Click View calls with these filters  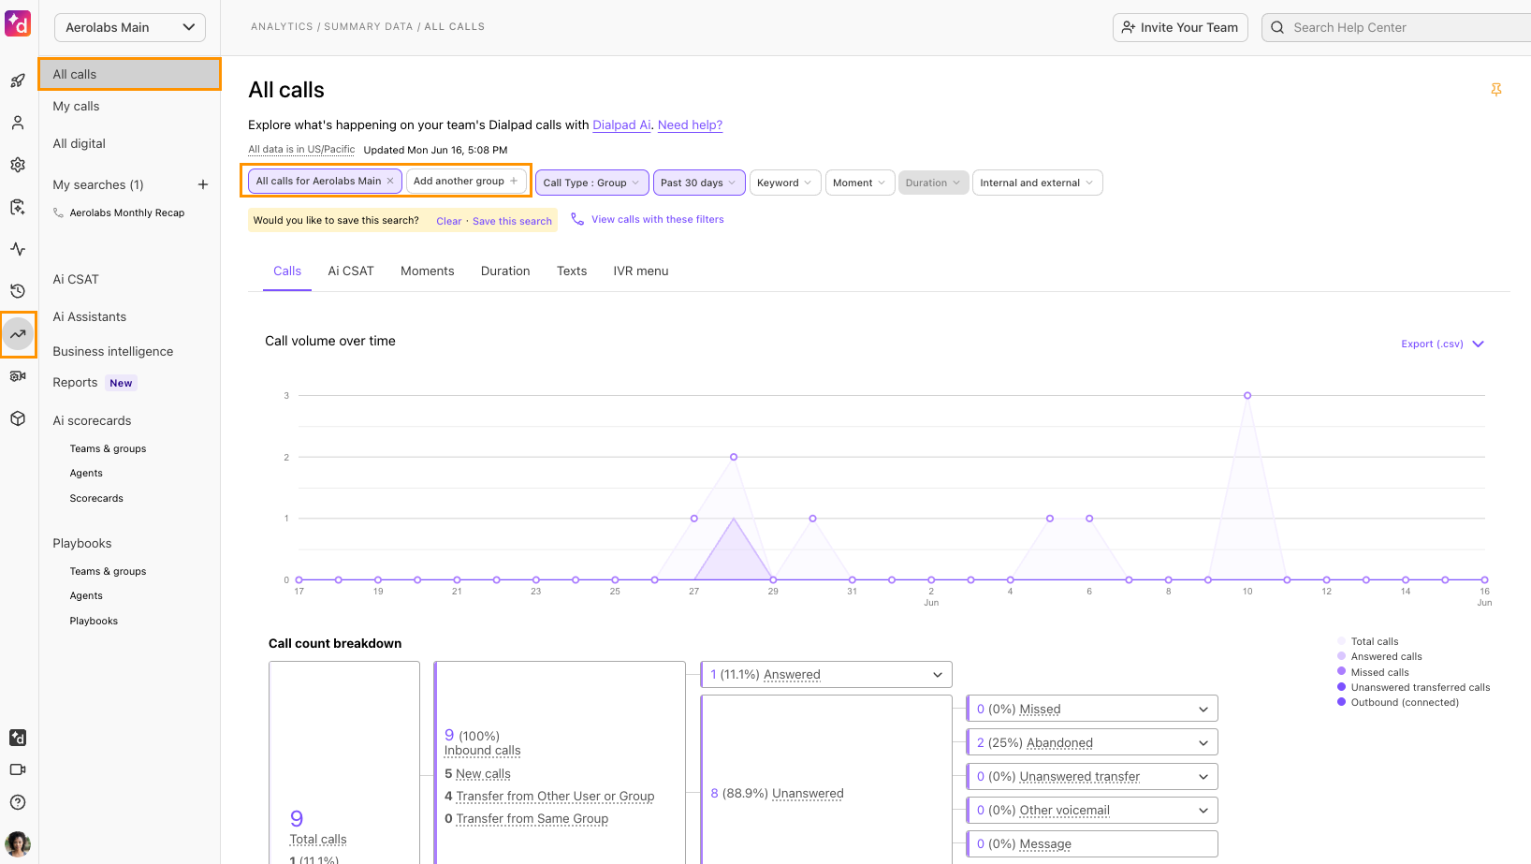pos(658,219)
